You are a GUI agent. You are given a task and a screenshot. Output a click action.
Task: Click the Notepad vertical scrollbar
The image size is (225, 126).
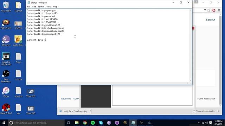coord(191,45)
